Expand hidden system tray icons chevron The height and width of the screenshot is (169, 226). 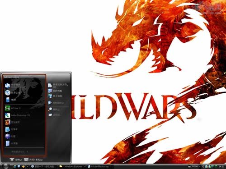point(203,166)
